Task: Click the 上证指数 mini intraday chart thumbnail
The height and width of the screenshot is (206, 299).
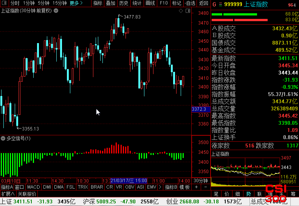Action: point(245,172)
